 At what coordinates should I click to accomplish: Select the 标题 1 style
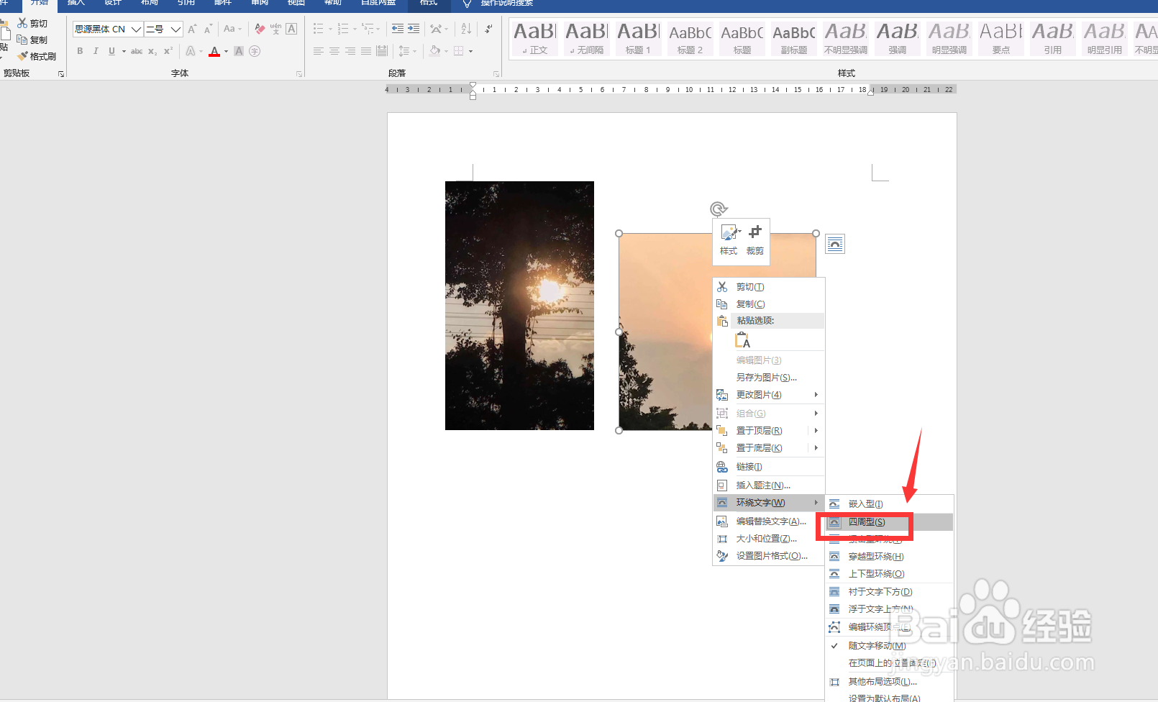[638, 38]
